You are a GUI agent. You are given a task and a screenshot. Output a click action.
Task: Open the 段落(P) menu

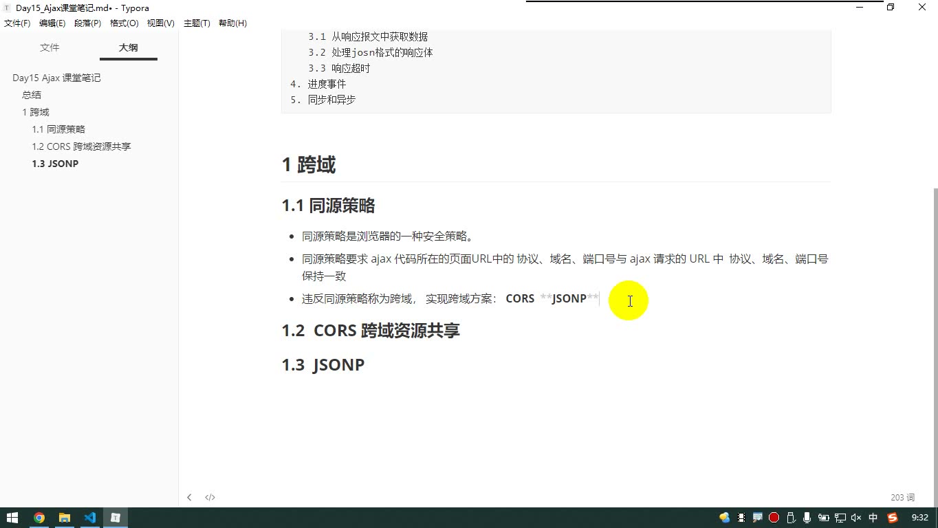[88, 23]
